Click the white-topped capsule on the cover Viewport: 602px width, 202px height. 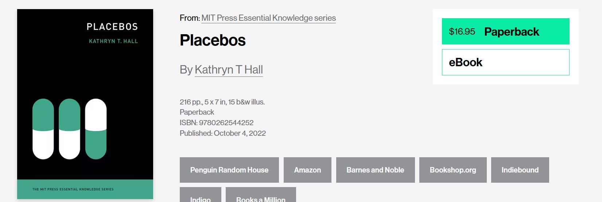[96, 129]
